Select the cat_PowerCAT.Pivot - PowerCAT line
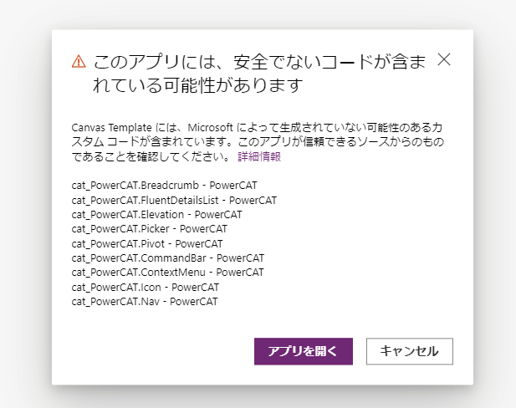This screenshot has height=408, width=516. tap(147, 243)
